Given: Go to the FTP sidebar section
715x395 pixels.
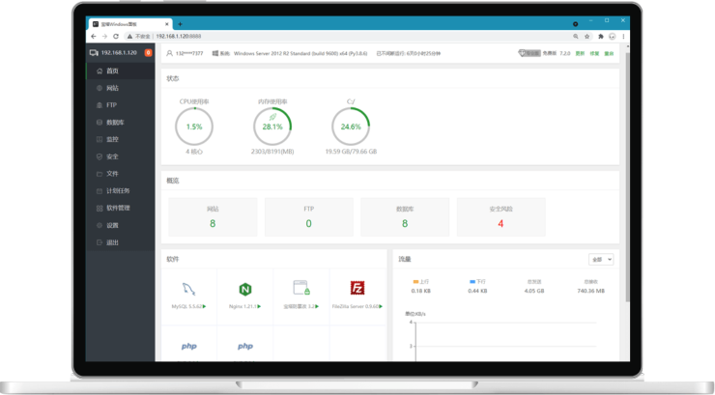Looking at the screenshot, I should (121, 105).
